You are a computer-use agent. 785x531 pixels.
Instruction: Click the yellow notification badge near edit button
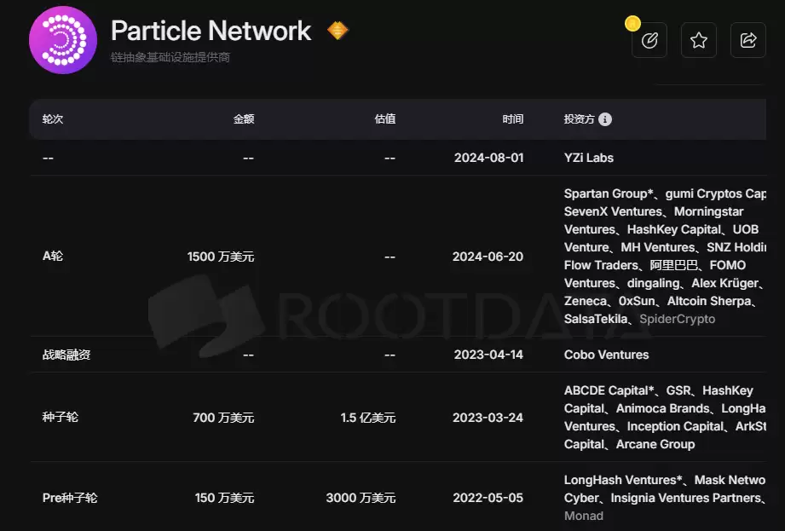tap(632, 24)
